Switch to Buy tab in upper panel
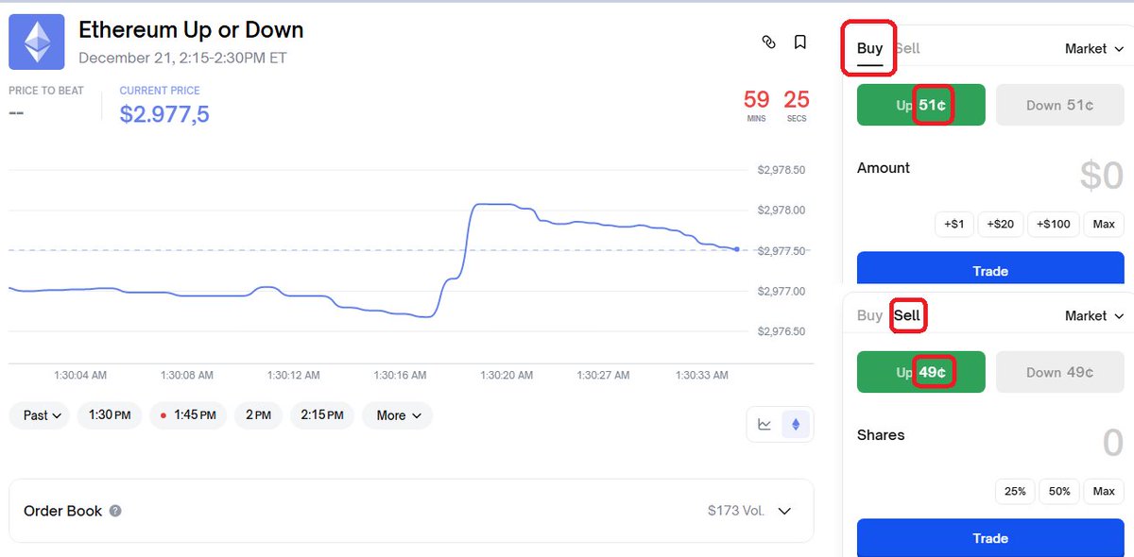Viewport: 1134px width, 557px height. pos(869,48)
